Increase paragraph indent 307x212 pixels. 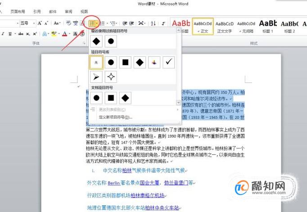pyautogui.click(x=131, y=23)
